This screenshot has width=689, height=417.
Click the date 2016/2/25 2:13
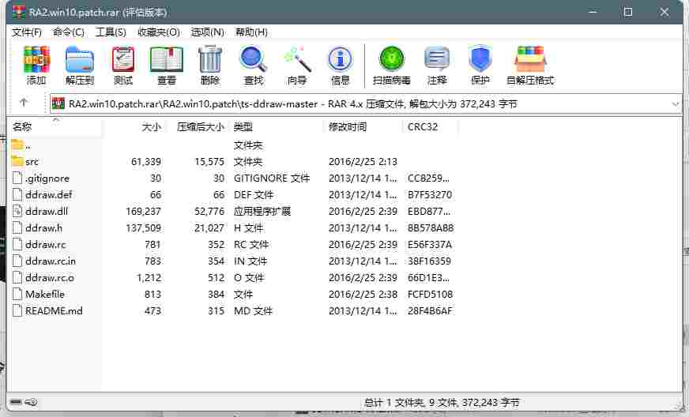click(x=363, y=162)
